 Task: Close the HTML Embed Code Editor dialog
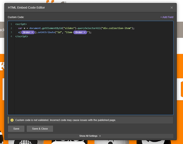[171, 8]
